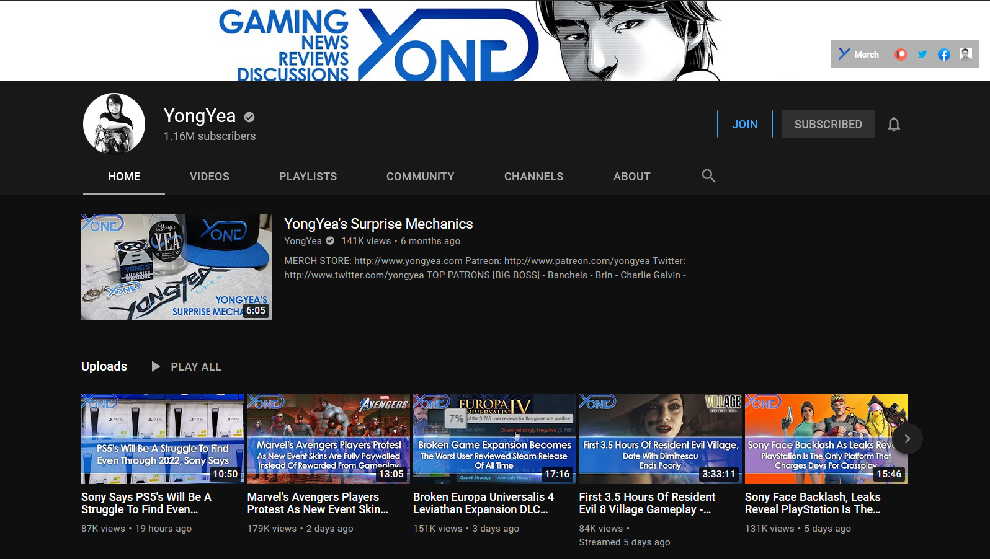Screen dimensions: 990x559
Task: Play the YongYea's Surprise Mechanics thumbnail
Action: coord(176,267)
